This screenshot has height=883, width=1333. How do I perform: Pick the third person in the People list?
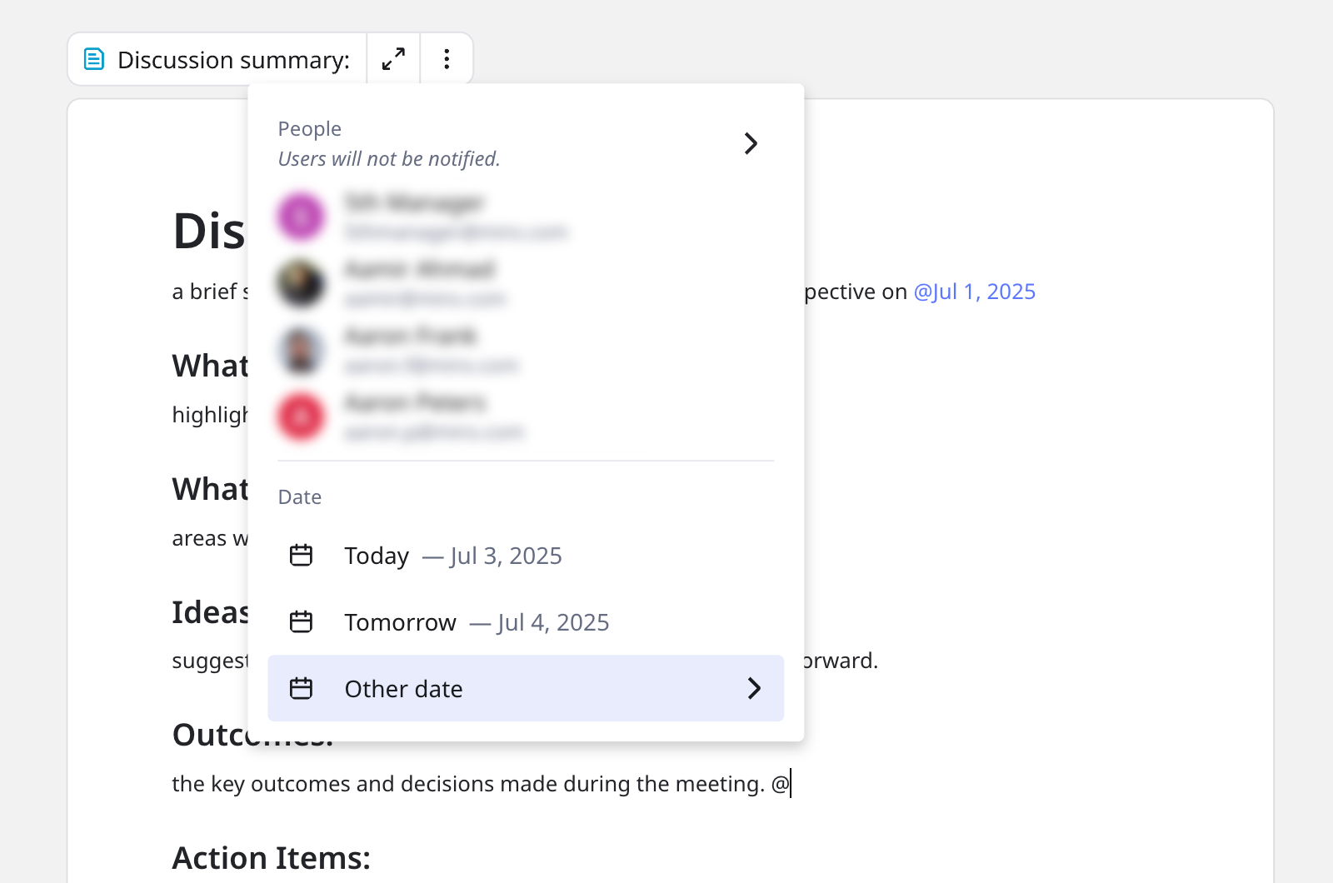[410, 350]
